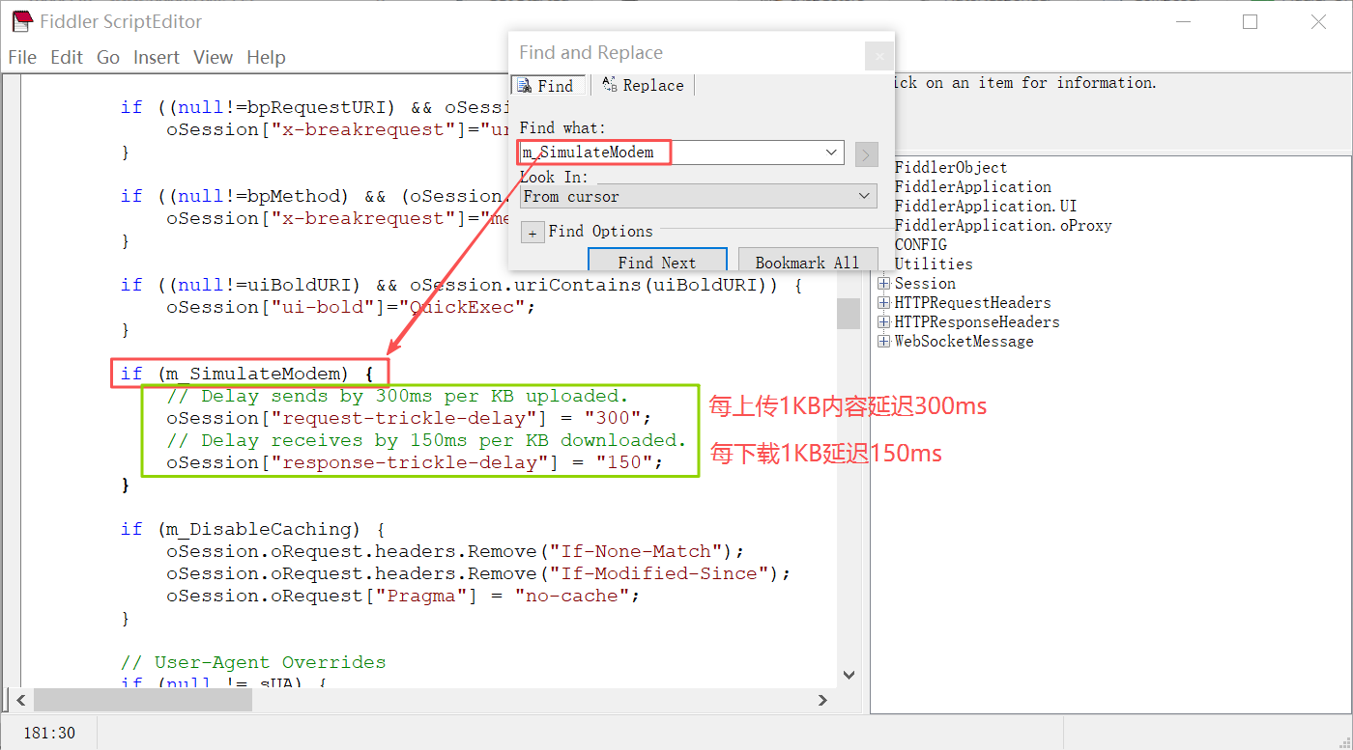Open the Find what history dropdown
The image size is (1353, 750).
[x=831, y=153]
